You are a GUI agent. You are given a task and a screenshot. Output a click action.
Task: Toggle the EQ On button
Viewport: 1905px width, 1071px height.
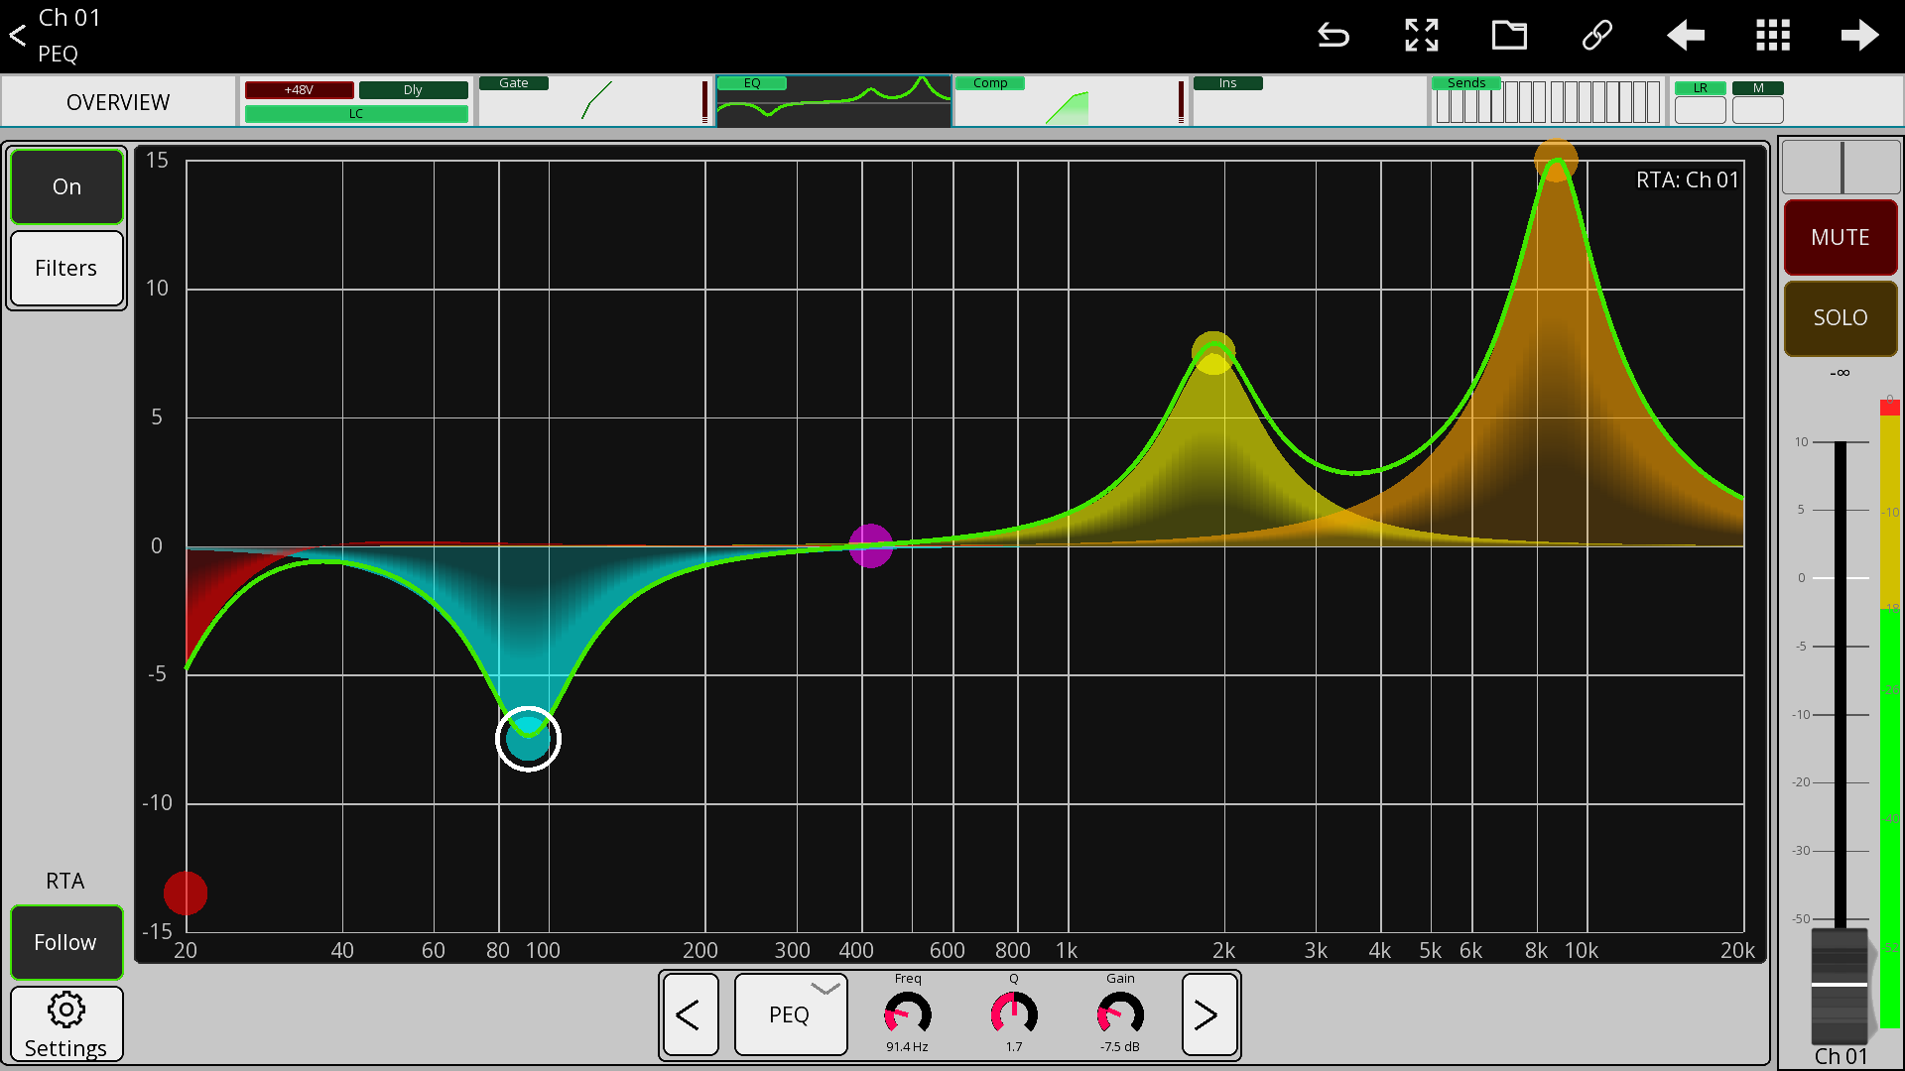click(65, 185)
